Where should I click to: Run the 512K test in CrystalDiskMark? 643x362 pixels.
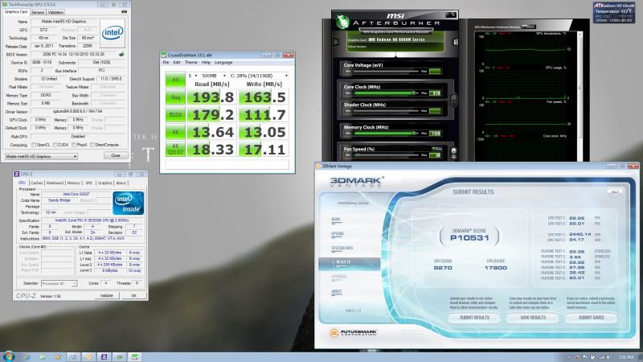[x=175, y=115]
